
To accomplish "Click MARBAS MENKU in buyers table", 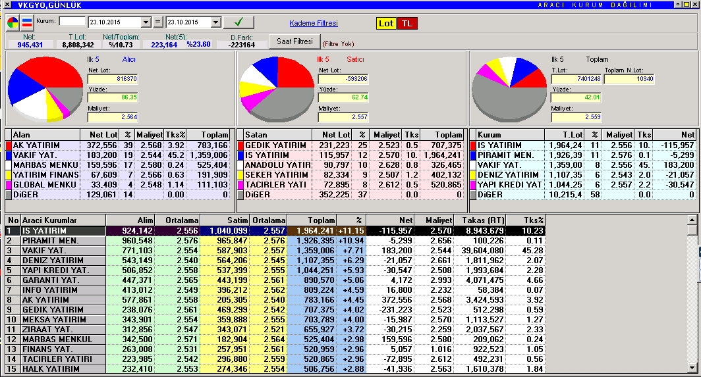I will click(45, 165).
